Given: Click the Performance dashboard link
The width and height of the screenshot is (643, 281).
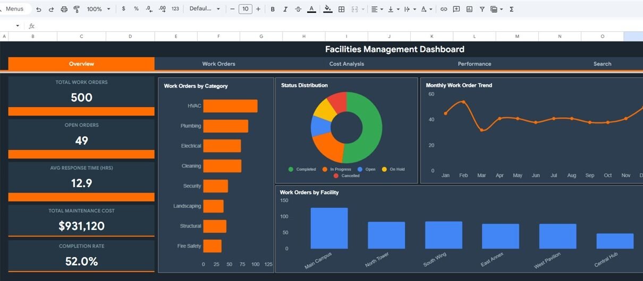Looking at the screenshot, I should 474,64.
